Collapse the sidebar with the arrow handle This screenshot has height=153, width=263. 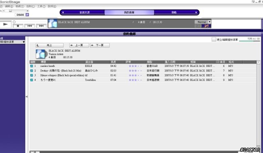27,96
